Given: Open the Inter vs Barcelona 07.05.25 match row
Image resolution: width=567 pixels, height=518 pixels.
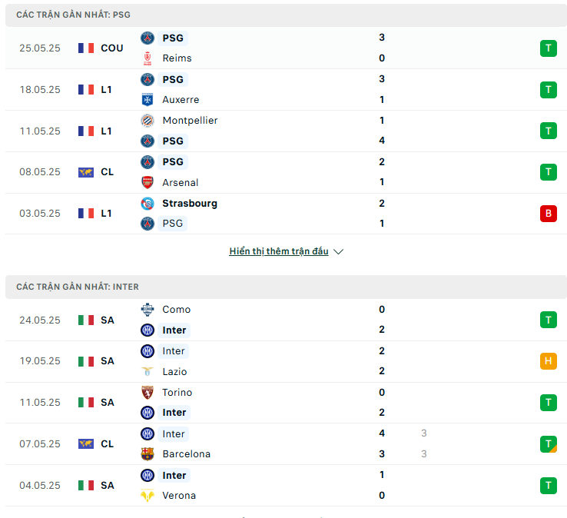Looking at the screenshot, I should point(286,444).
